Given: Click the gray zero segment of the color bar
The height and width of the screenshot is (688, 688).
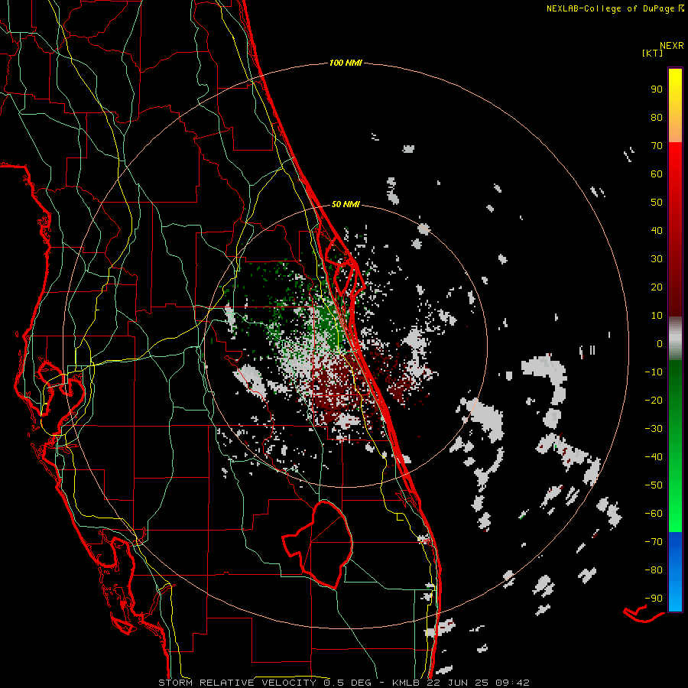Looking at the screenshot, I should 675,339.
